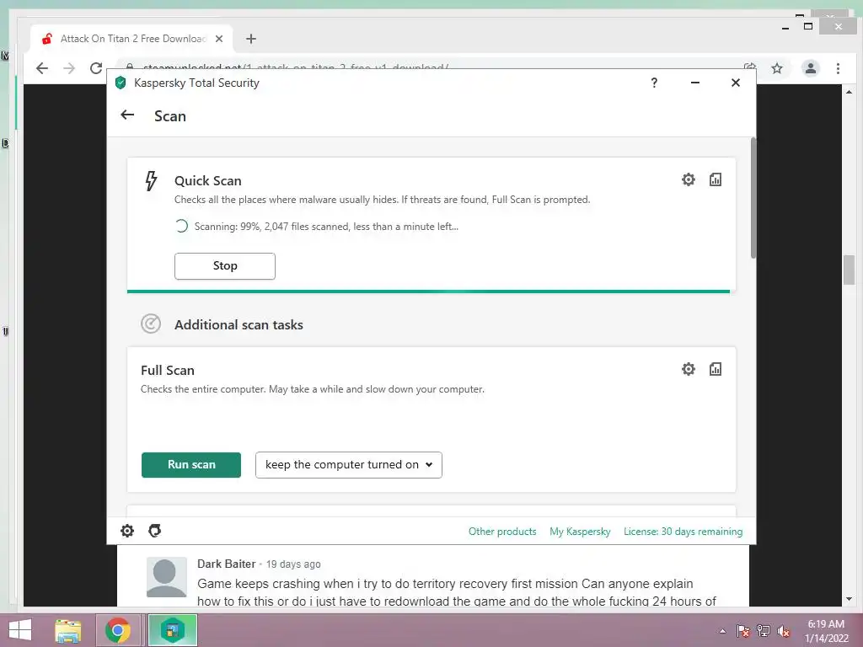This screenshot has height=647, width=863.
Task: Click Quick Scan progress bar
Action: pyautogui.click(x=428, y=291)
